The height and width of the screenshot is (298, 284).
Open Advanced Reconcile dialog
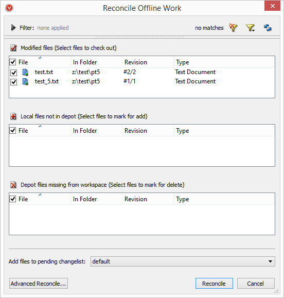39,284
